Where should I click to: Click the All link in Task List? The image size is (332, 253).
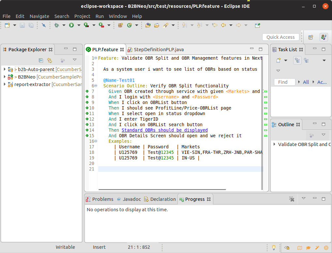(x=306, y=82)
